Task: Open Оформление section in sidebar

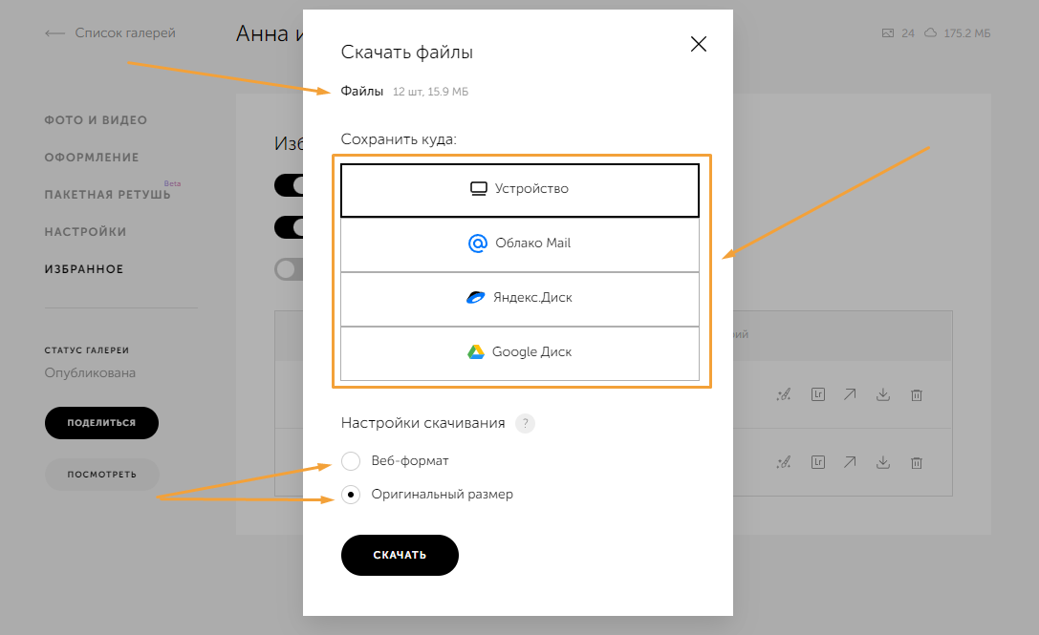Action: (92, 158)
